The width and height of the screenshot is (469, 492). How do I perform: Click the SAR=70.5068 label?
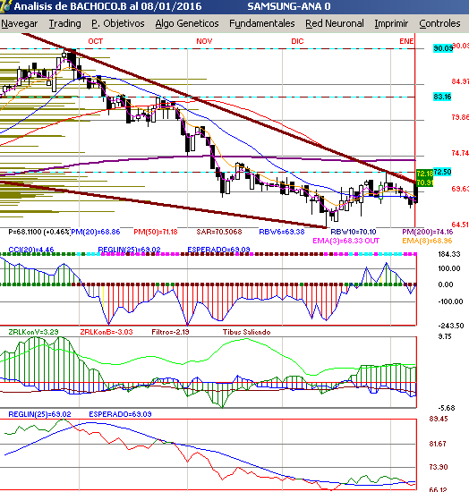coord(219,232)
